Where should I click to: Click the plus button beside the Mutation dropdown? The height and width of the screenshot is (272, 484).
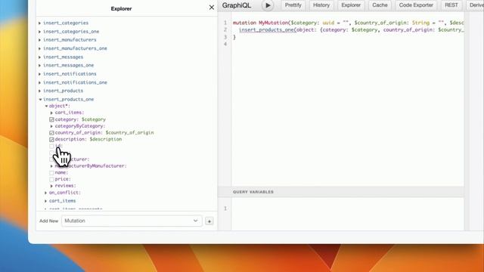click(x=209, y=221)
